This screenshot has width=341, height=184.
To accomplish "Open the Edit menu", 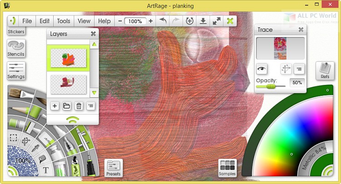I will (x=45, y=21).
